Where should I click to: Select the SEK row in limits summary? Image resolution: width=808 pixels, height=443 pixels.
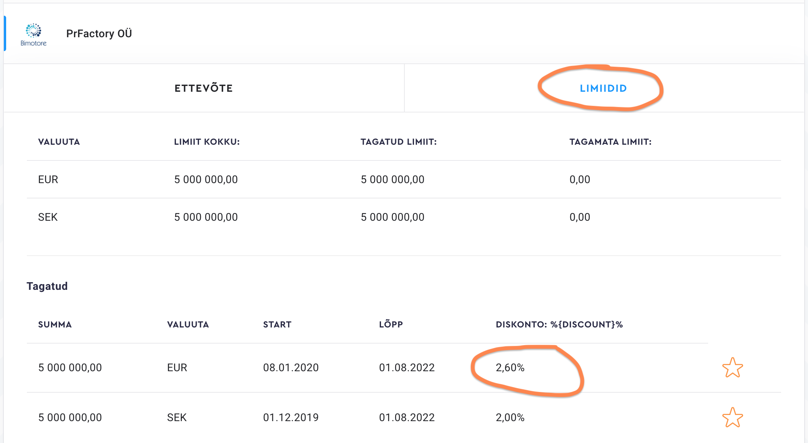pos(48,217)
